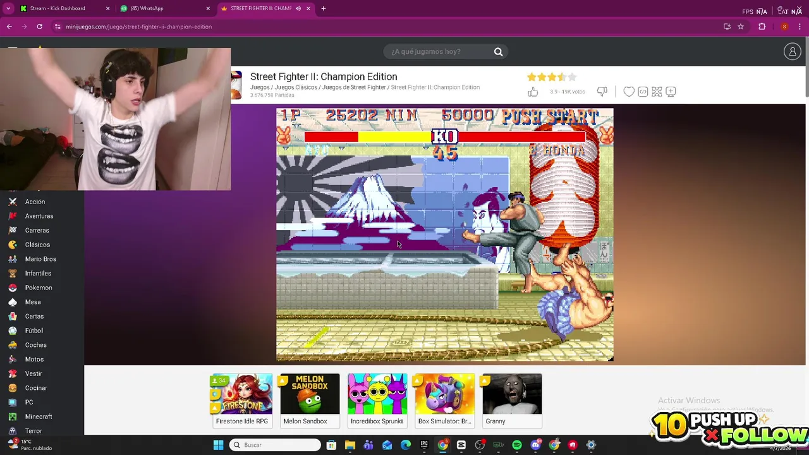This screenshot has width=809, height=455.
Task: Open the Incredibox Sprunki game card
Action: tap(377, 401)
